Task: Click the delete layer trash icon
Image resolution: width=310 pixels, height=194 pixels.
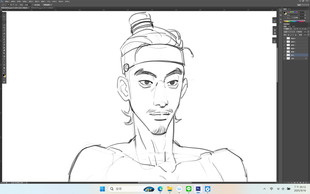Action: pos(307,183)
